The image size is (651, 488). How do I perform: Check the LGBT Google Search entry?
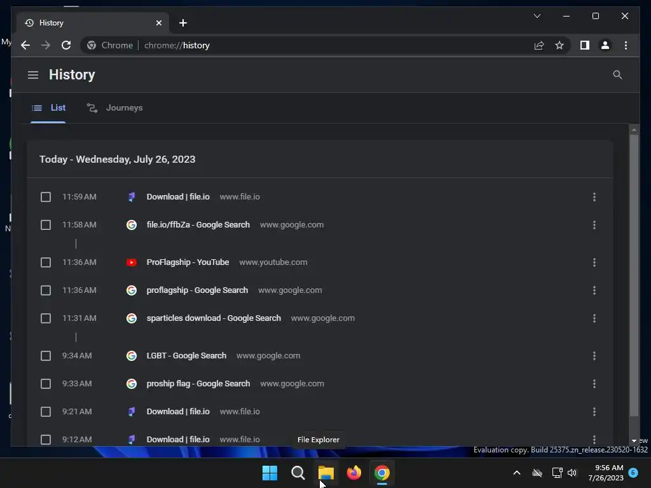[46, 356]
